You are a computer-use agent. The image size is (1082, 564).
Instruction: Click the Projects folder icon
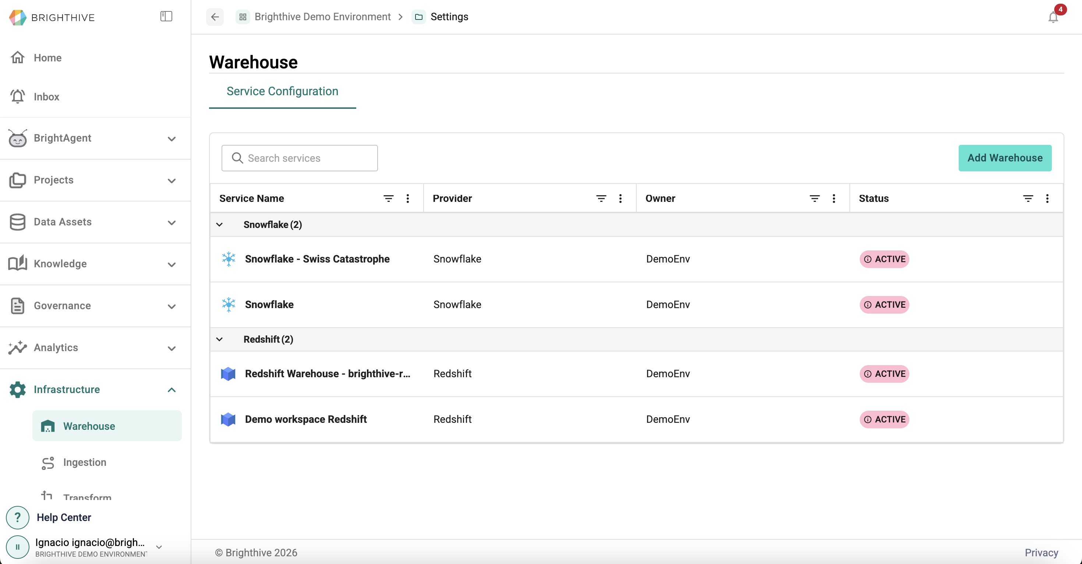[x=18, y=180]
